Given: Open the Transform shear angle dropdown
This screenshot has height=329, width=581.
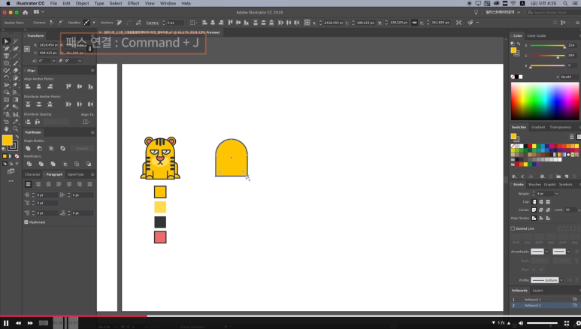Looking at the screenshot, I should coord(80,61).
